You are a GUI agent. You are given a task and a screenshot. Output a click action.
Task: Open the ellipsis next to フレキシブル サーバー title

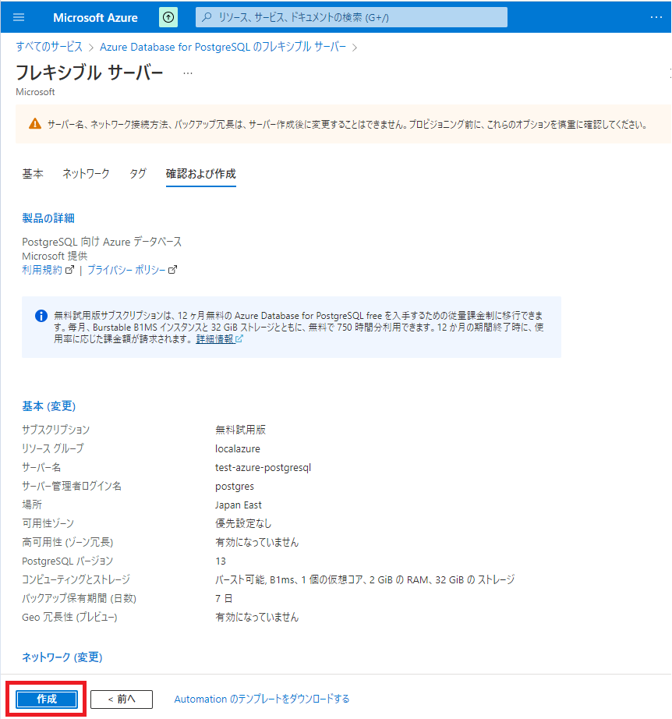coord(186,73)
